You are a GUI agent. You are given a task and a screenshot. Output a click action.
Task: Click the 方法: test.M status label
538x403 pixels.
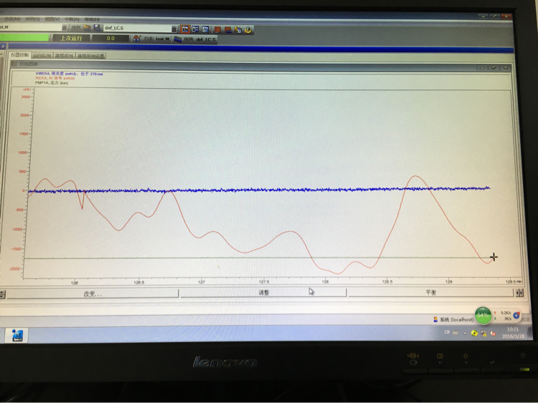tap(156, 39)
